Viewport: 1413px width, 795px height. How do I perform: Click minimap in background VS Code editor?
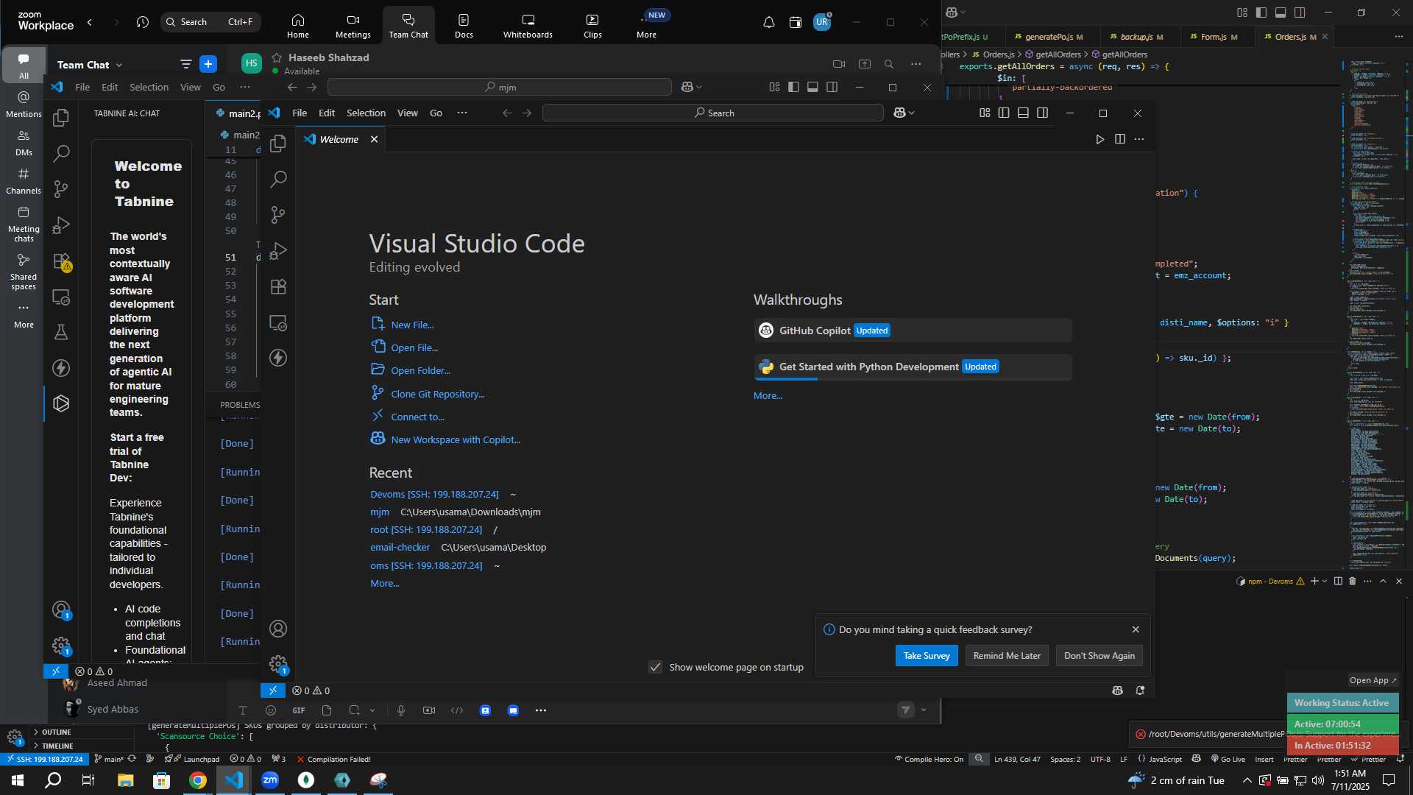[1375, 317]
